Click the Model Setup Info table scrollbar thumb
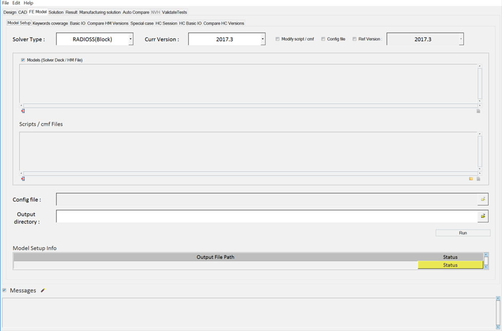Image resolution: width=502 pixels, height=331 pixels. [x=486, y=261]
